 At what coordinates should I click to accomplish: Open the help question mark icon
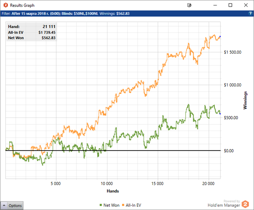coord(250,13)
